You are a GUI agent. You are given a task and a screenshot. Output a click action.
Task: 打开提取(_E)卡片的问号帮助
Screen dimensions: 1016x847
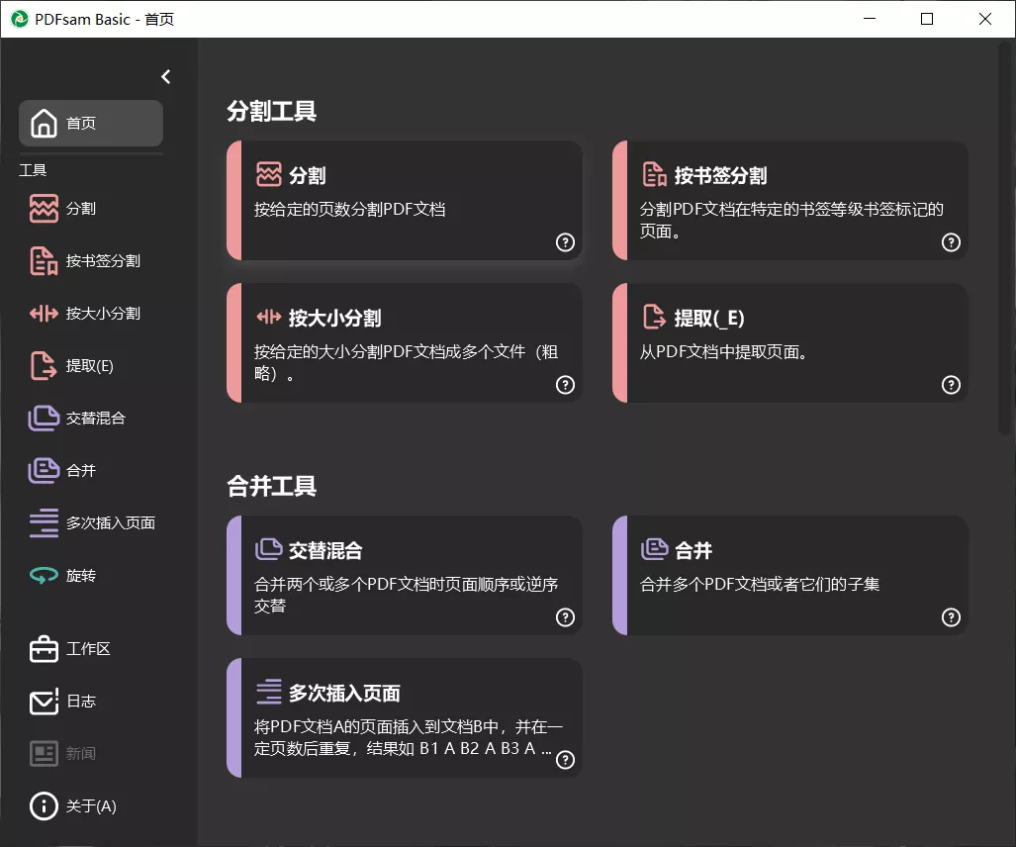click(x=951, y=385)
